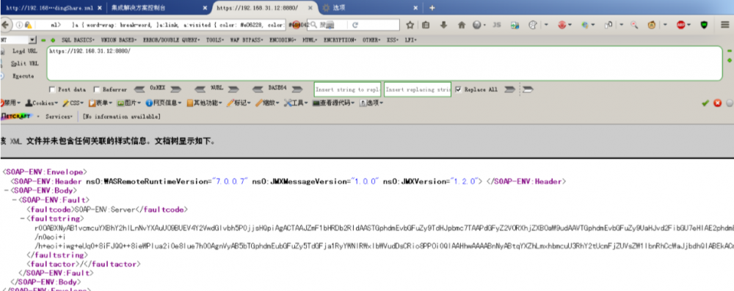Click the right arrow beside BASE64
The height and width of the screenshot is (291, 734).
coord(297,89)
